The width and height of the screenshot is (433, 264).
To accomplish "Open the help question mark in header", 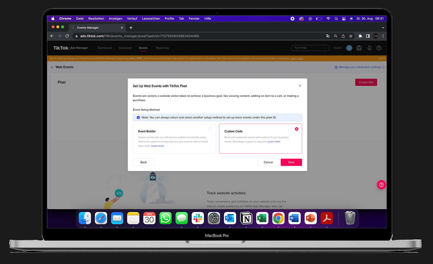I will pos(379,48).
